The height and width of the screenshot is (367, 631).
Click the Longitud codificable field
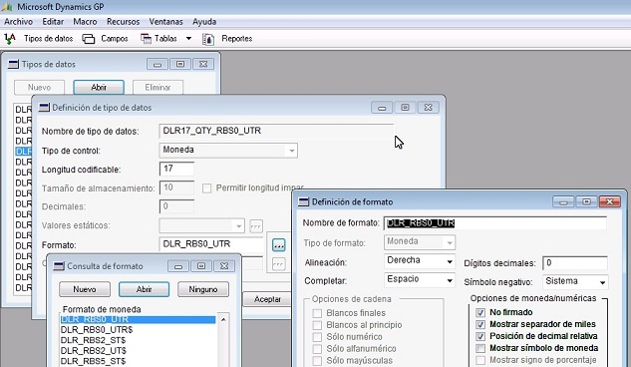[176, 169]
